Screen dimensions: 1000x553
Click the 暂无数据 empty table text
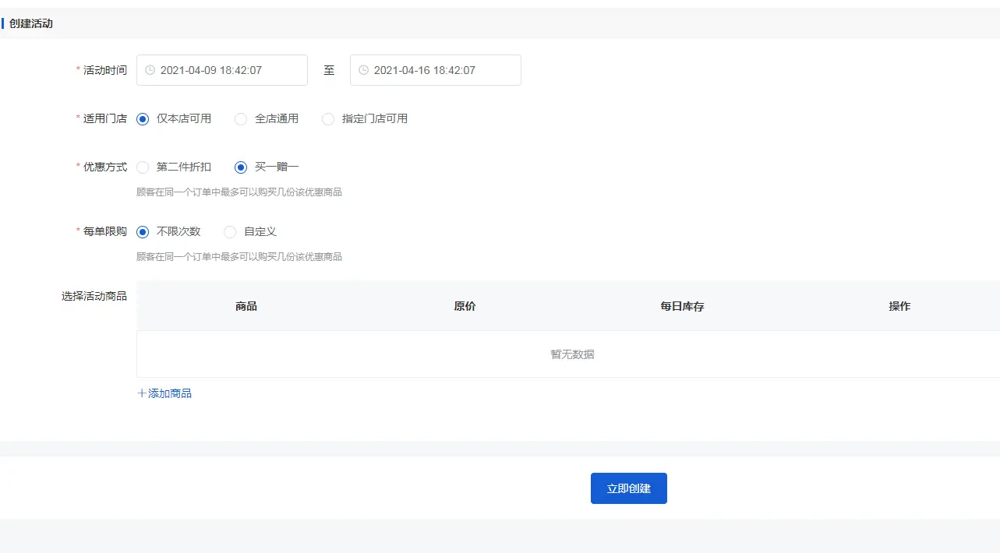point(572,354)
